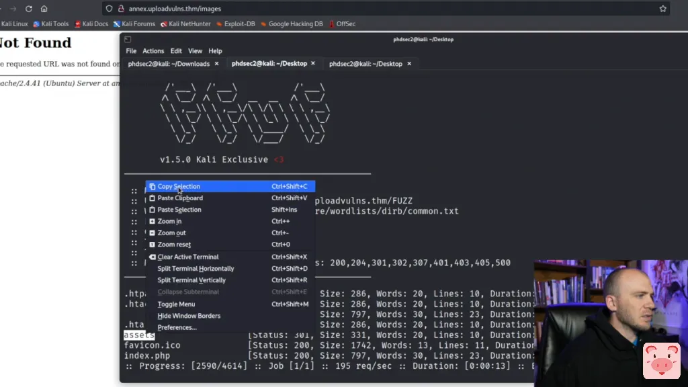Open the terminal Actions menu

point(153,51)
